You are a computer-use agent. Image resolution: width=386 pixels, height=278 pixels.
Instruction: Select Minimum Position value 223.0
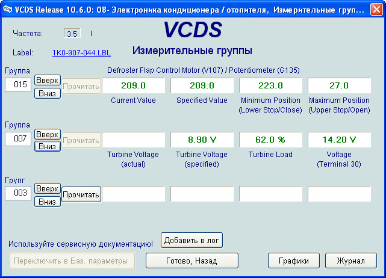coord(270,85)
